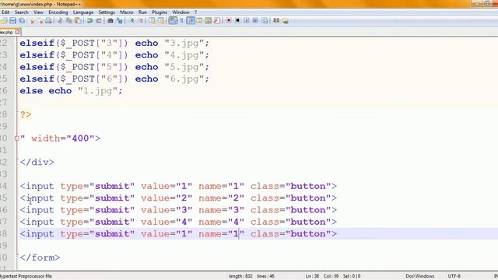Open the Encoding menu

coord(58,12)
